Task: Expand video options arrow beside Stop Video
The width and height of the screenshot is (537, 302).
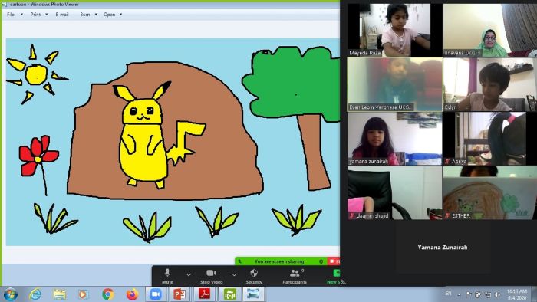Action: pos(234,274)
